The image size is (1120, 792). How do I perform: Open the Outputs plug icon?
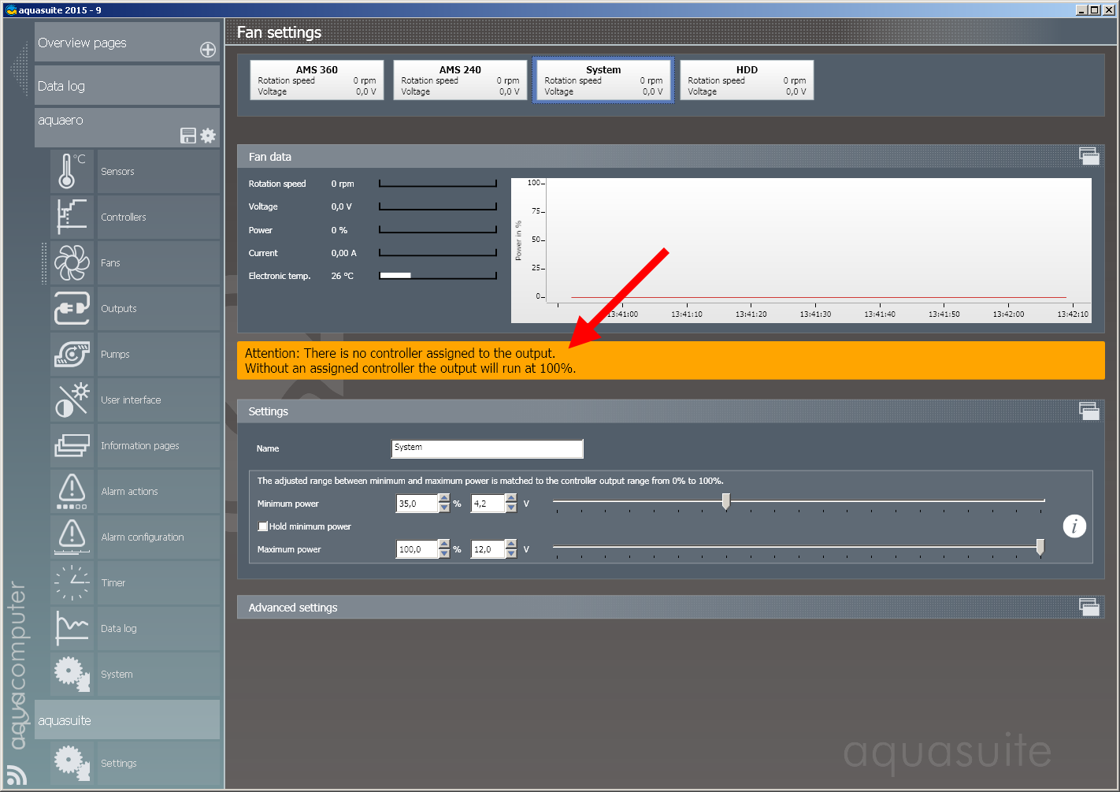(72, 308)
